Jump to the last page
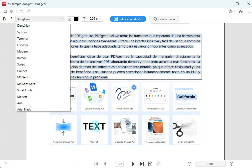The width and height of the screenshot is (252, 168). [142, 164]
